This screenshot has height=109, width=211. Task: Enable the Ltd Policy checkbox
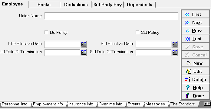point(46,32)
